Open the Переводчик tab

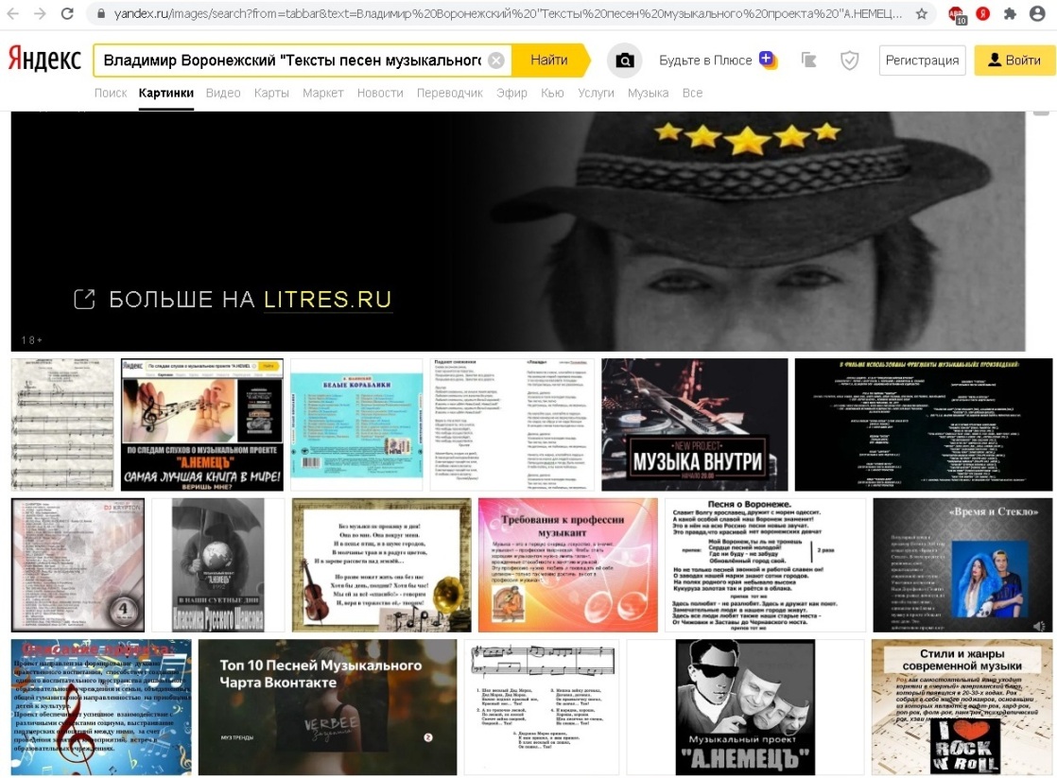point(450,93)
